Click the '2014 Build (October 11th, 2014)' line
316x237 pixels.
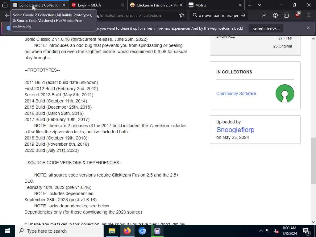tap(56, 101)
